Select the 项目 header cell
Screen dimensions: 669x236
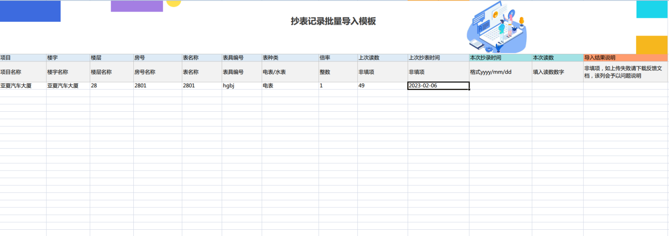pos(23,58)
